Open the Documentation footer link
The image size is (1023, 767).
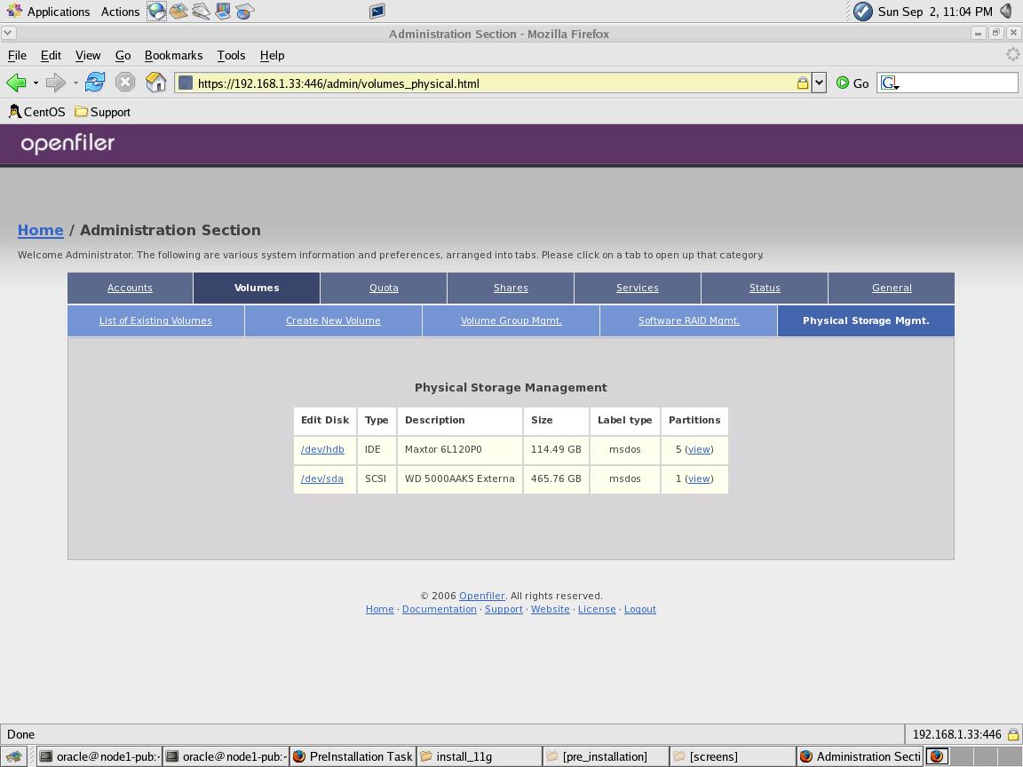[439, 609]
